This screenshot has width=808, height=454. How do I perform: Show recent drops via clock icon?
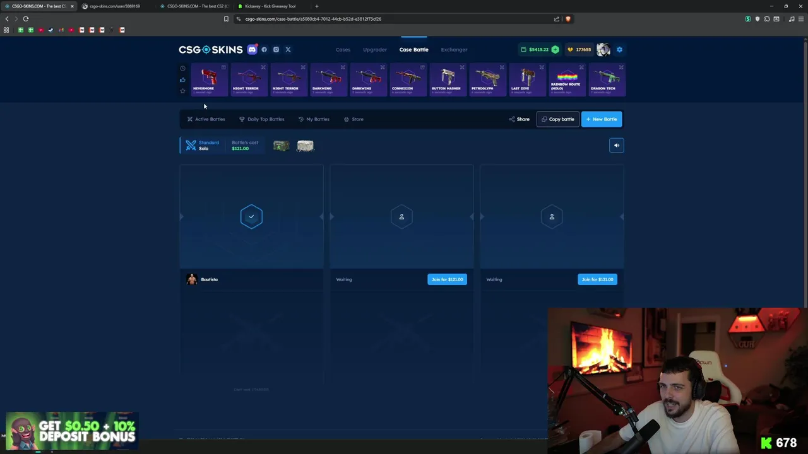pyautogui.click(x=182, y=68)
